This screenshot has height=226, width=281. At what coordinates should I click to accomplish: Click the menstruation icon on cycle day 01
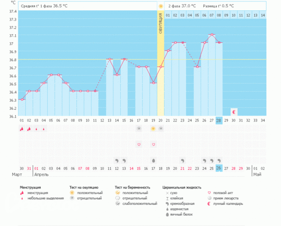(x=22, y=128)
